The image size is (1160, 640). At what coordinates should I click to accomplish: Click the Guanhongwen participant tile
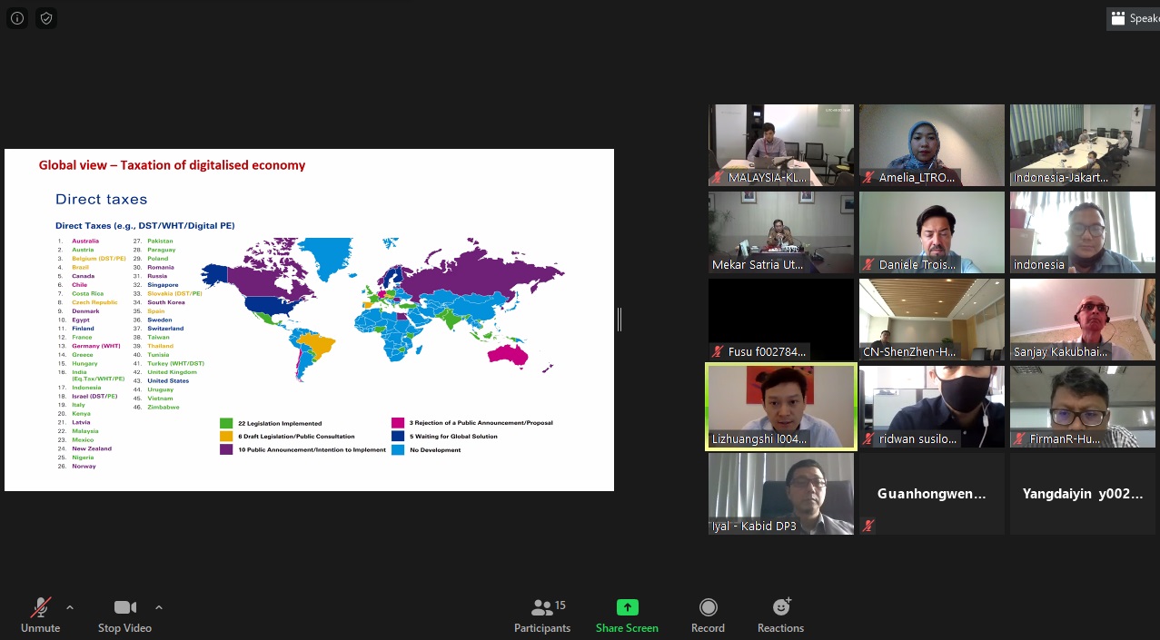coord(932,494)
